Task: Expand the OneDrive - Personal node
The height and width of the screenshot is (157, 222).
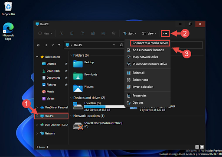Action: (37, 107)
